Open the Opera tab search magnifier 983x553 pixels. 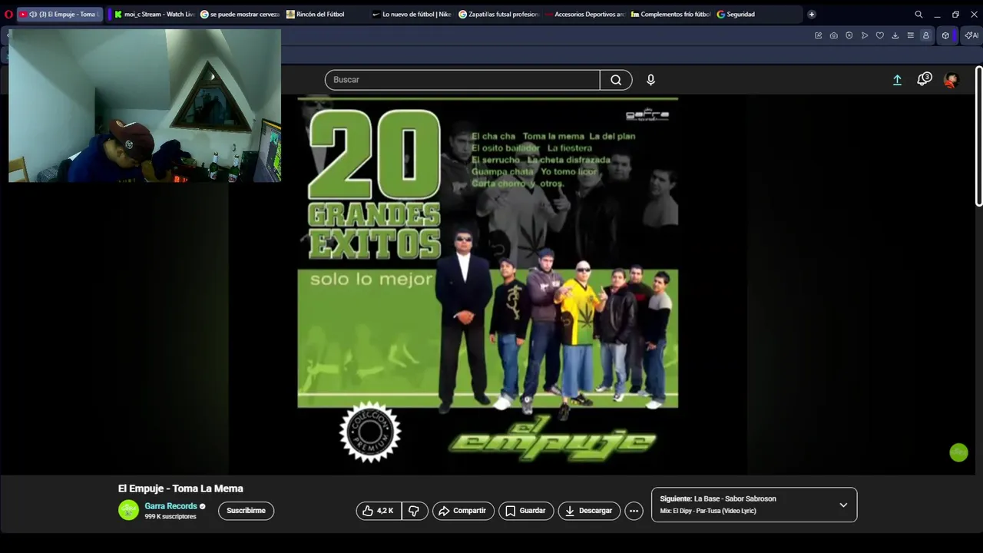click(x=918, y=14)
